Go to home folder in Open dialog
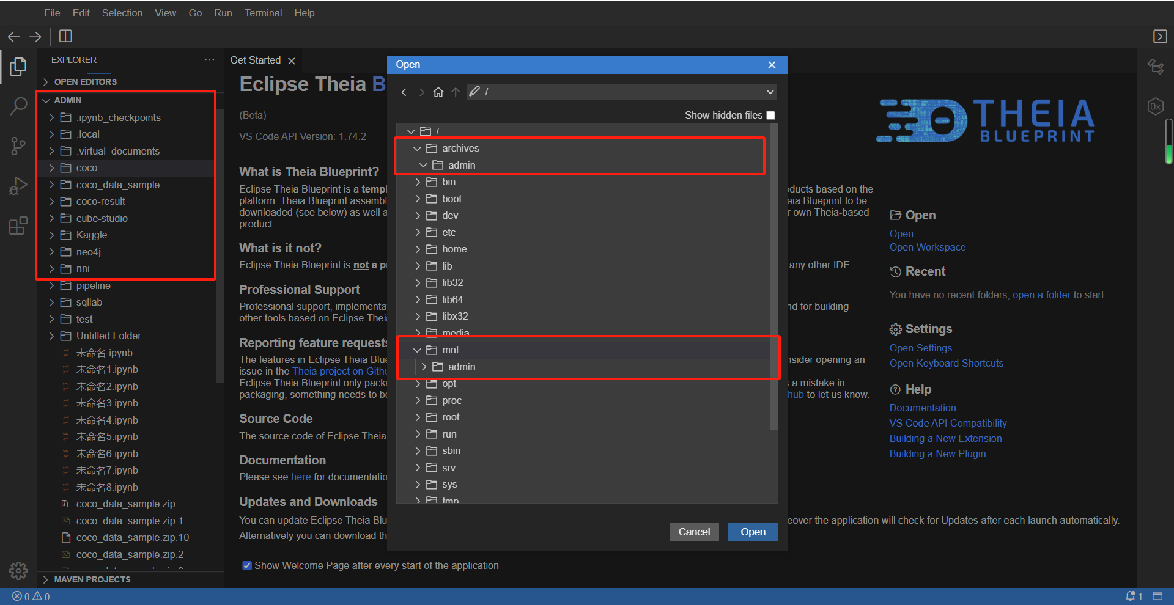The image size is (1174, 605). point(438,92)
